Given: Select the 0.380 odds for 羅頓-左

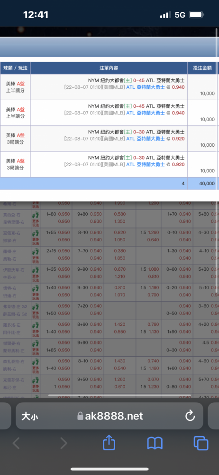Looking at the screenshot, I should pos(120,251).
